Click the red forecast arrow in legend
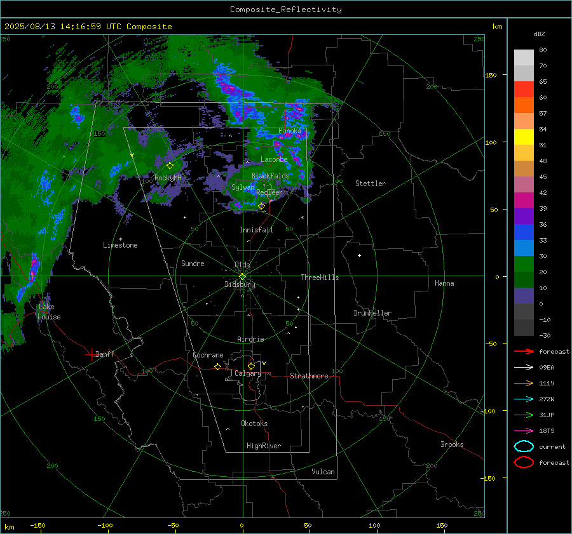Image resolution: width=572 pixels, height=534 pixels. click(x=524, y=351)
